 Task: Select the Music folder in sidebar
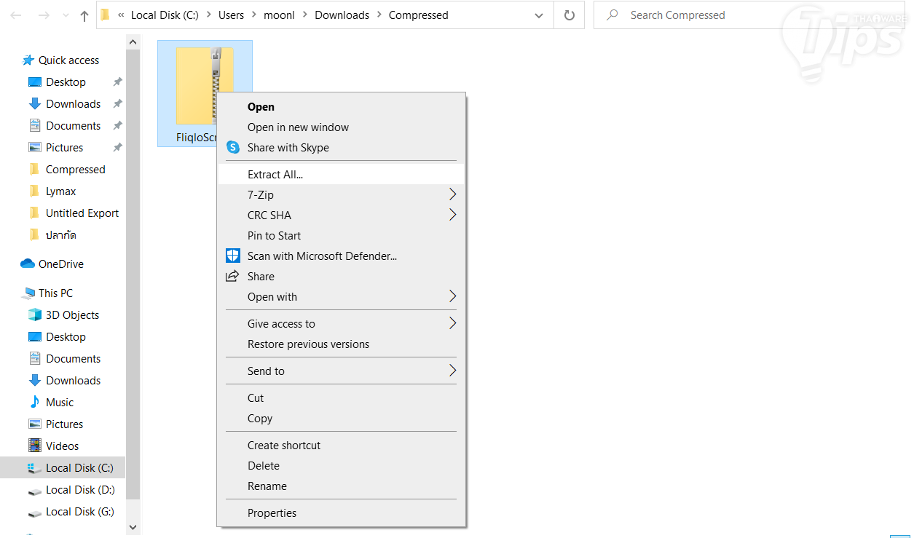tap(60, 403)
